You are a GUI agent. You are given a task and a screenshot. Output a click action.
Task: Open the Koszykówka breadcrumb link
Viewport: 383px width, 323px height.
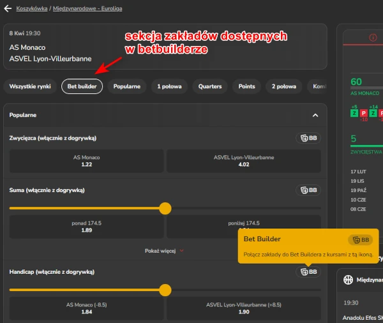[32, 8]
